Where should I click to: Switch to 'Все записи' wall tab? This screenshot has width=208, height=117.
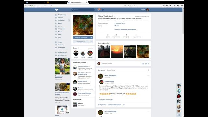101,70
